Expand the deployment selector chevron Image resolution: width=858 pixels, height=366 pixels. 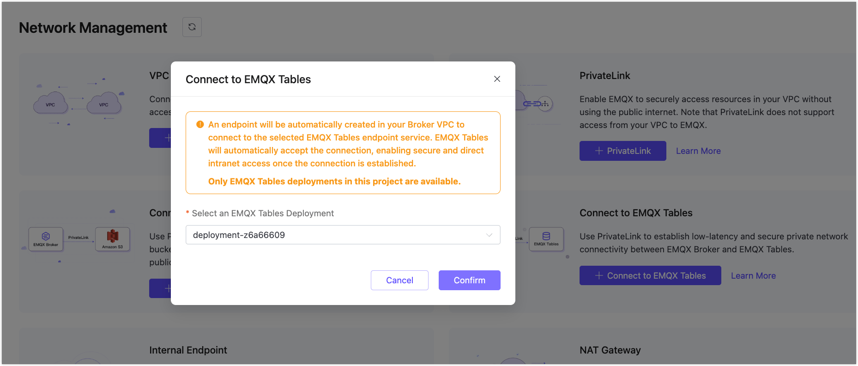pyautogui.click(x=489, y=235)
